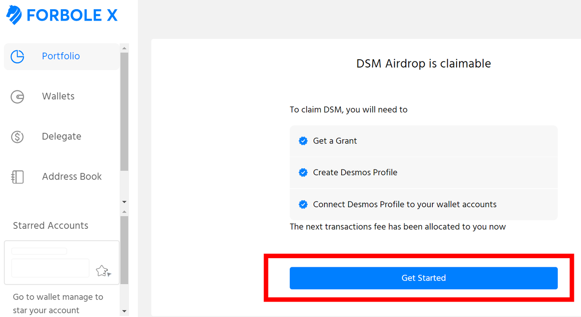Click the verified badge beside Connect Desmos Profile
Viewport: 581px width, 317px height.
[x=303, y=204]
